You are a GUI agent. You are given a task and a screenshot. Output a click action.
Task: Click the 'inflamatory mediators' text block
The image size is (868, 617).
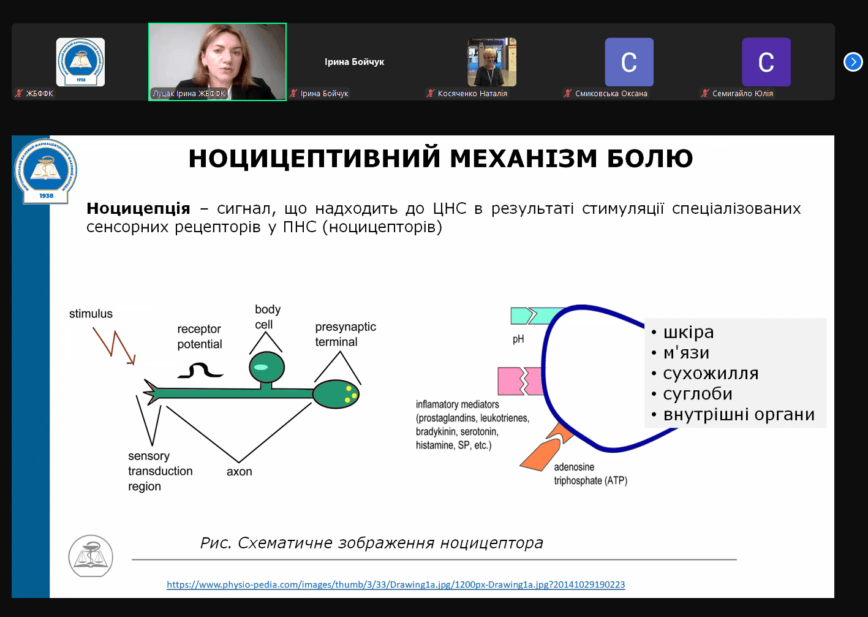[472, 425]
